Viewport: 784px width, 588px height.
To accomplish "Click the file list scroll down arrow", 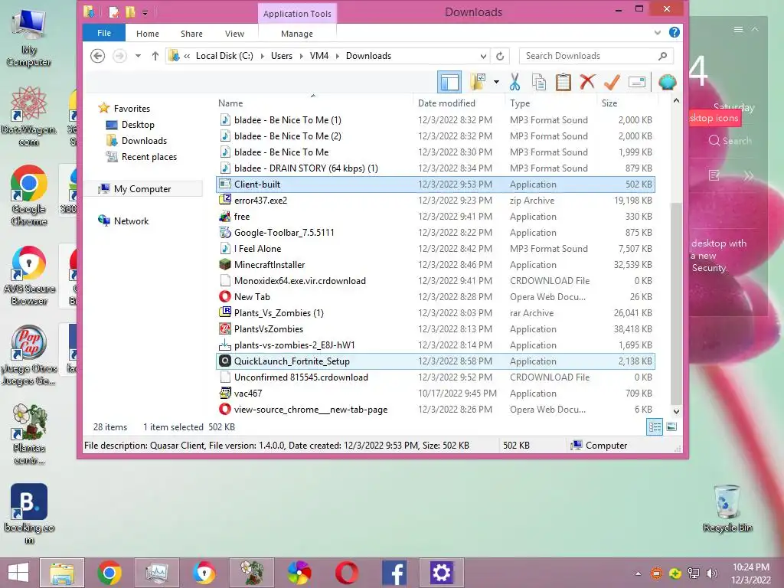I will coord(676,411).
